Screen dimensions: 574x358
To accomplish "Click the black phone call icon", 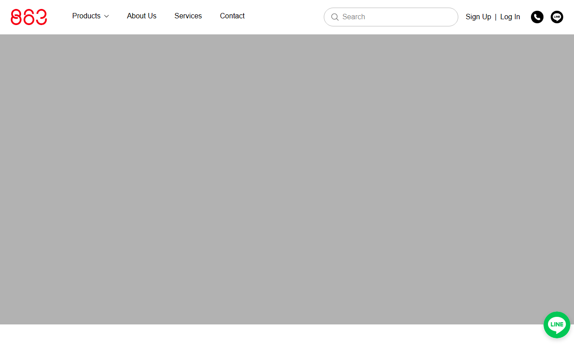I will point(537,17).
